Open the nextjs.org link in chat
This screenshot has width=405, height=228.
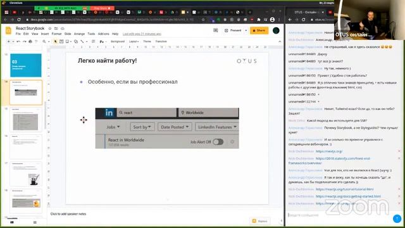pos(329,151)
